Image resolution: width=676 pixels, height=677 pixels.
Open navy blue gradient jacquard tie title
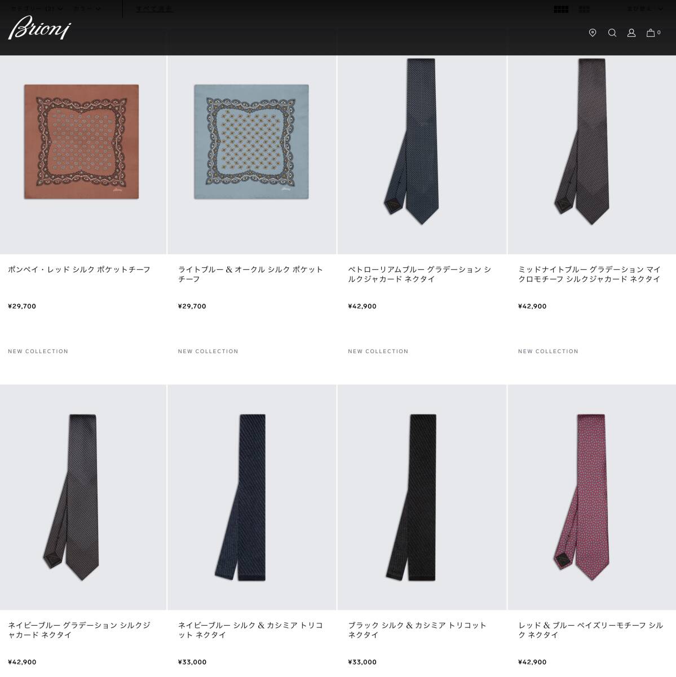[79, 630]
